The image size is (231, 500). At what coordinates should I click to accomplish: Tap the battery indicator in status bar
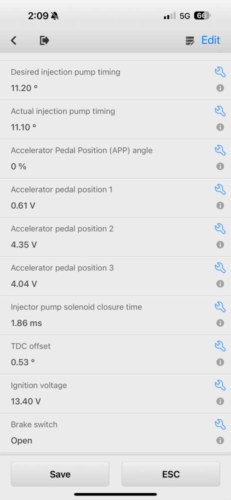tap(202, 15)
